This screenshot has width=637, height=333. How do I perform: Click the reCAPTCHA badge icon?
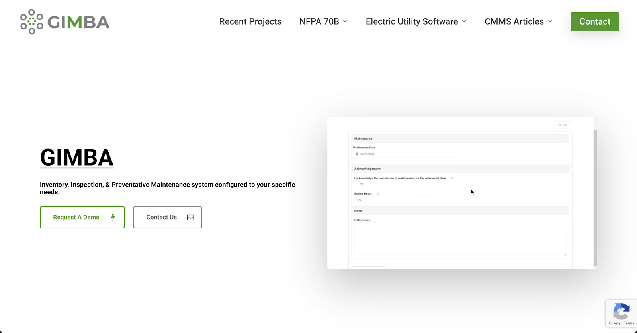pos(621,312)
